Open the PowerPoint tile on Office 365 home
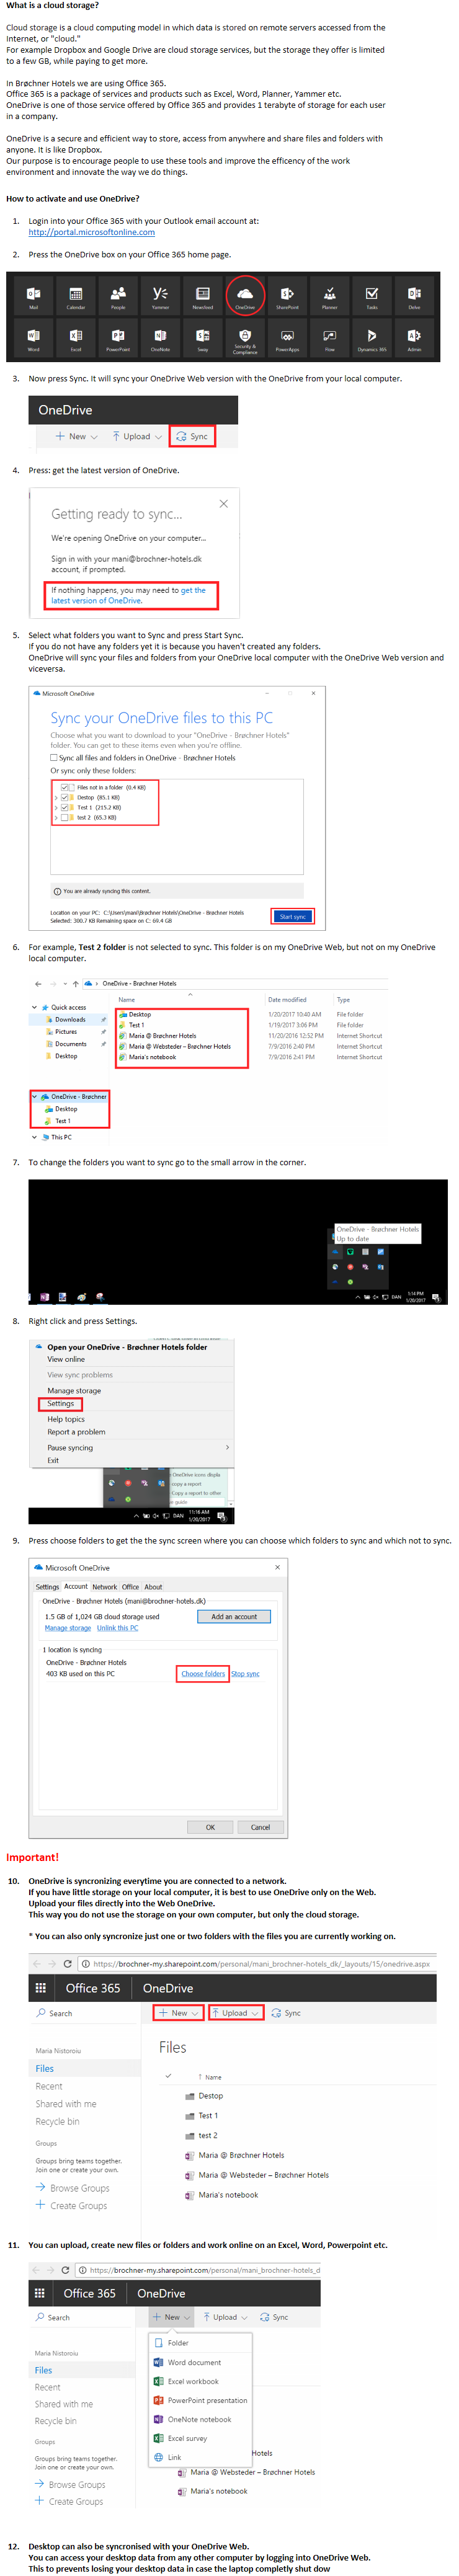The width and height of the screenshot is (459, 2576). pyautogui.click(x=118, y=338)
